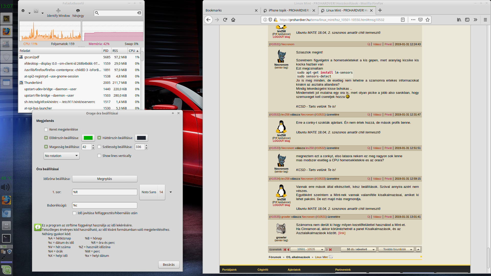Enable time correction after suspend checkbox

click(74, 213)
